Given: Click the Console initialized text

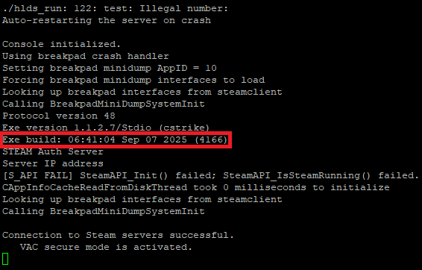Looking at the screenshot, I should point(62,44).
